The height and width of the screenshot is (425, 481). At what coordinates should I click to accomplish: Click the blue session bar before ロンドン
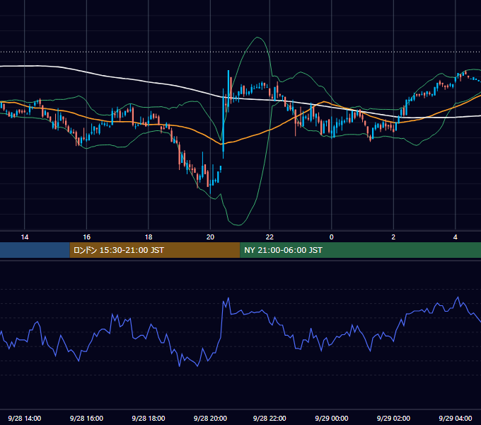(x=35, y=250)
